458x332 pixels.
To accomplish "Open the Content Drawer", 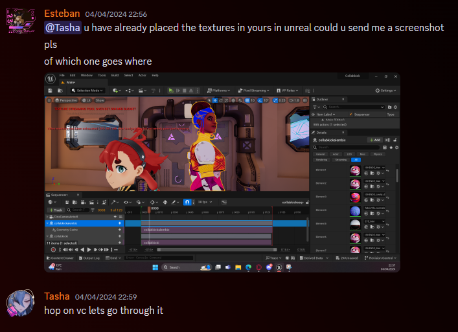I will coord(60,258).
